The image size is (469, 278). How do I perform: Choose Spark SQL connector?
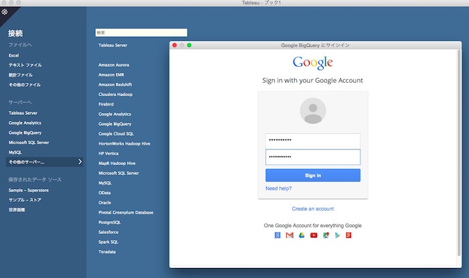(x=109, y=242)
